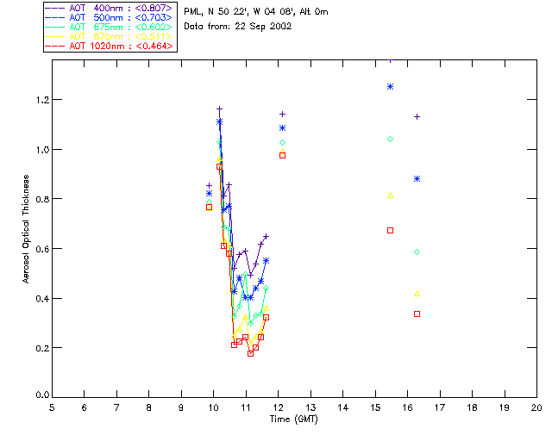
Task: Click the x-axis tick label '7'
Action: tap(116, 408)
